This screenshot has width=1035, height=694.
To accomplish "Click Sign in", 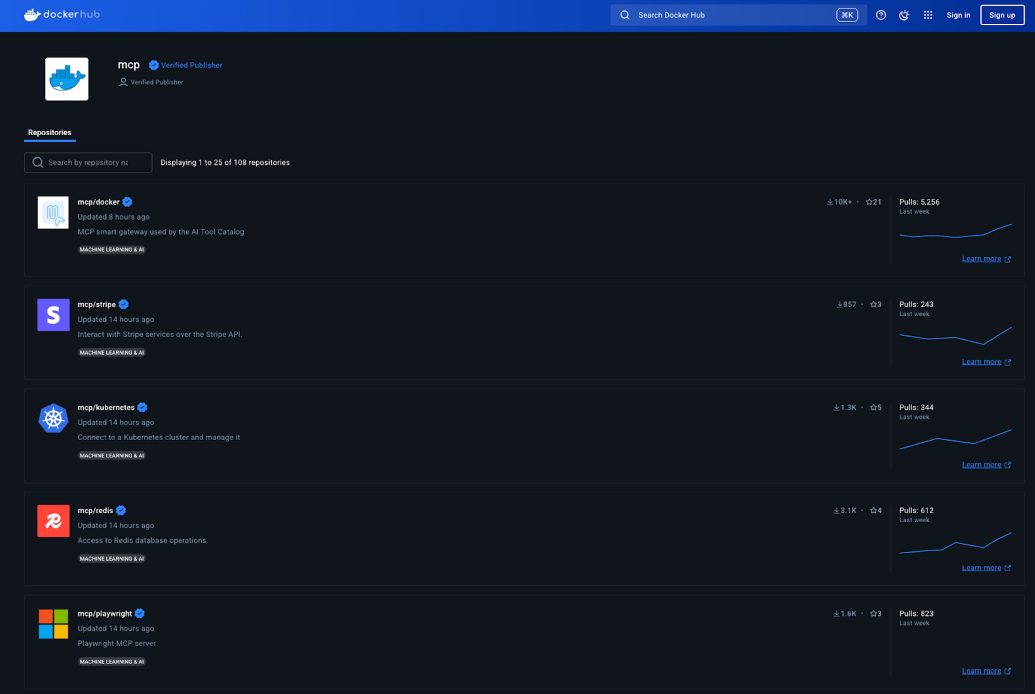I will [958, 15].
